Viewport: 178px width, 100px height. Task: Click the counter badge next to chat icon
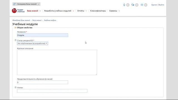pyautogui.click(x=137, y=5)
